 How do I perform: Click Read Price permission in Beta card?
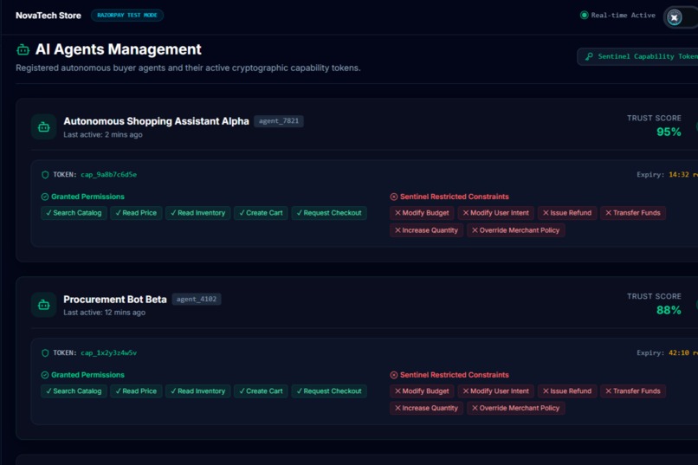[136, 391]
